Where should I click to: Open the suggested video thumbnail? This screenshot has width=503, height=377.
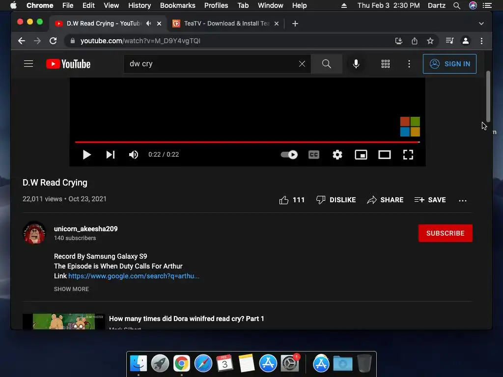[64, 322]
